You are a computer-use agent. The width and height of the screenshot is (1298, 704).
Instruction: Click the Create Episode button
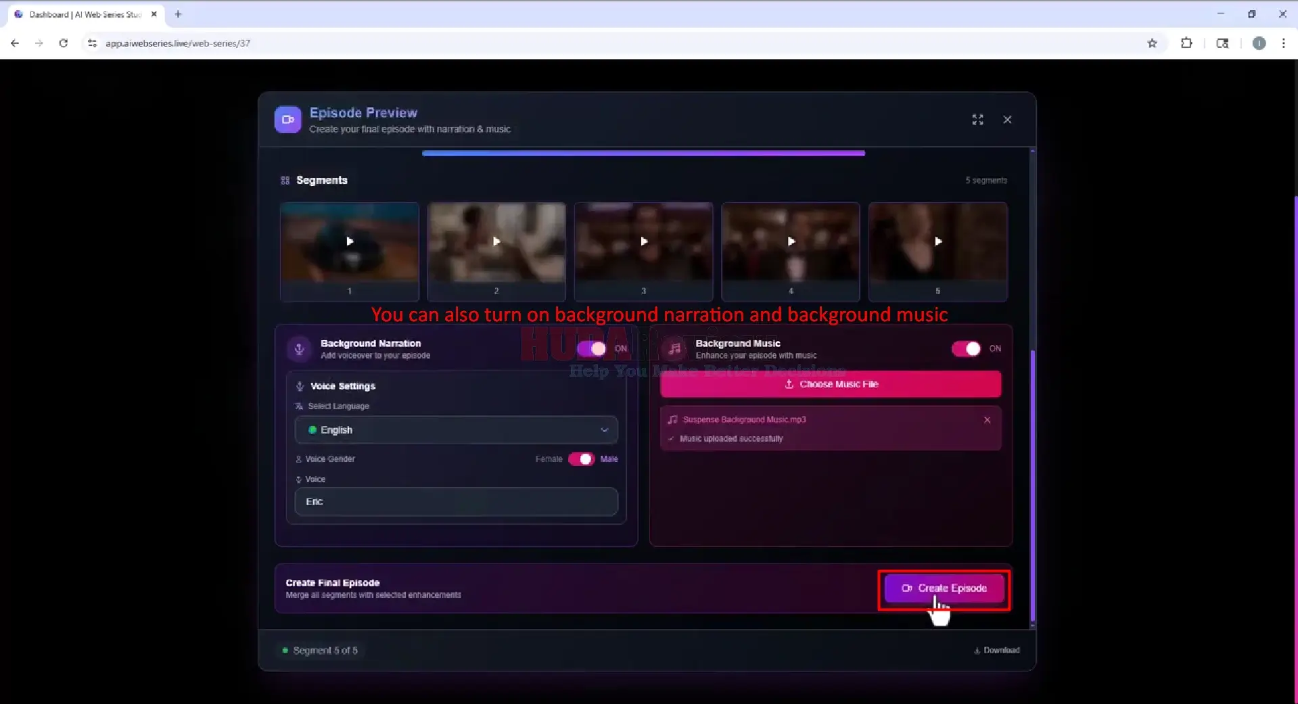944,588
